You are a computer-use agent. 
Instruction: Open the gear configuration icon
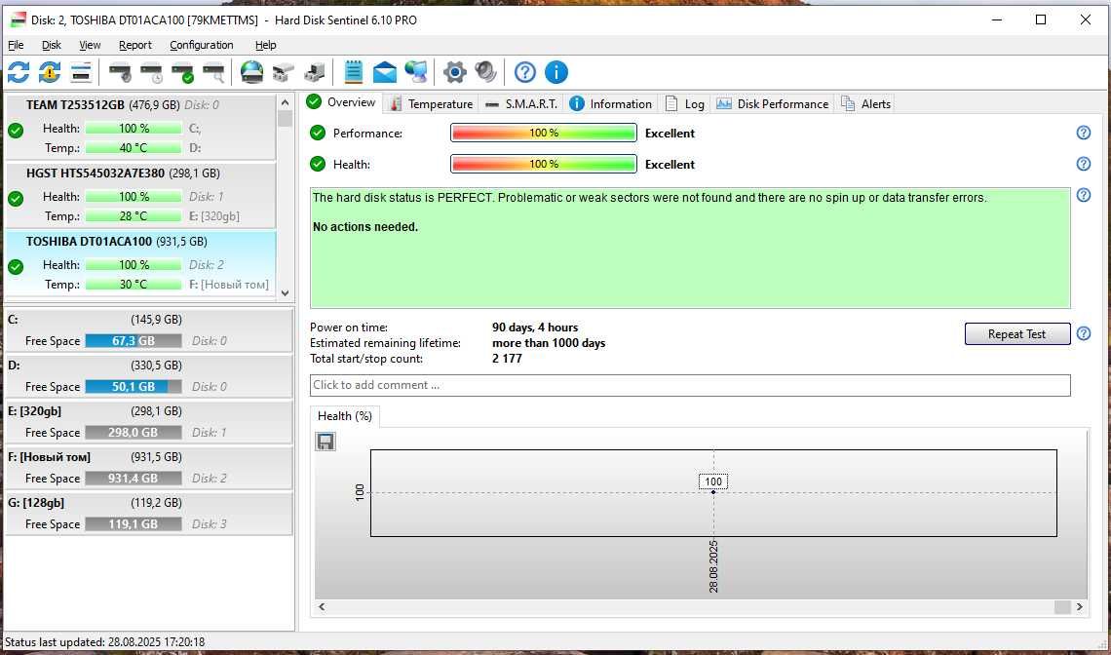pyautogui.click(x=454, y=71)
